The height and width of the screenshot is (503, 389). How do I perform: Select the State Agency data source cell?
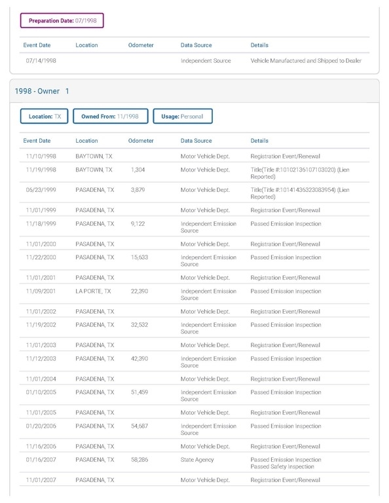point(197,460)
